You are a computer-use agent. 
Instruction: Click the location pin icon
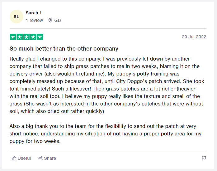50,20
